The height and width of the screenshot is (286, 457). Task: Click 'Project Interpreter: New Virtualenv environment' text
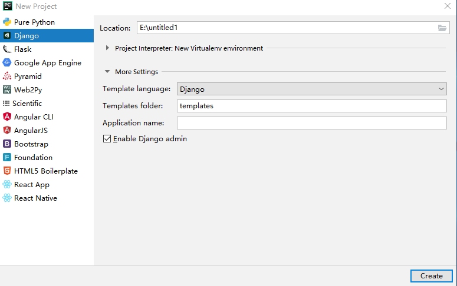coord(189,48)
